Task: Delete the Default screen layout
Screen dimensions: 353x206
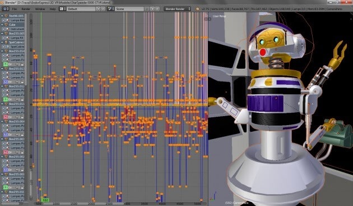Action: (103, 9)
